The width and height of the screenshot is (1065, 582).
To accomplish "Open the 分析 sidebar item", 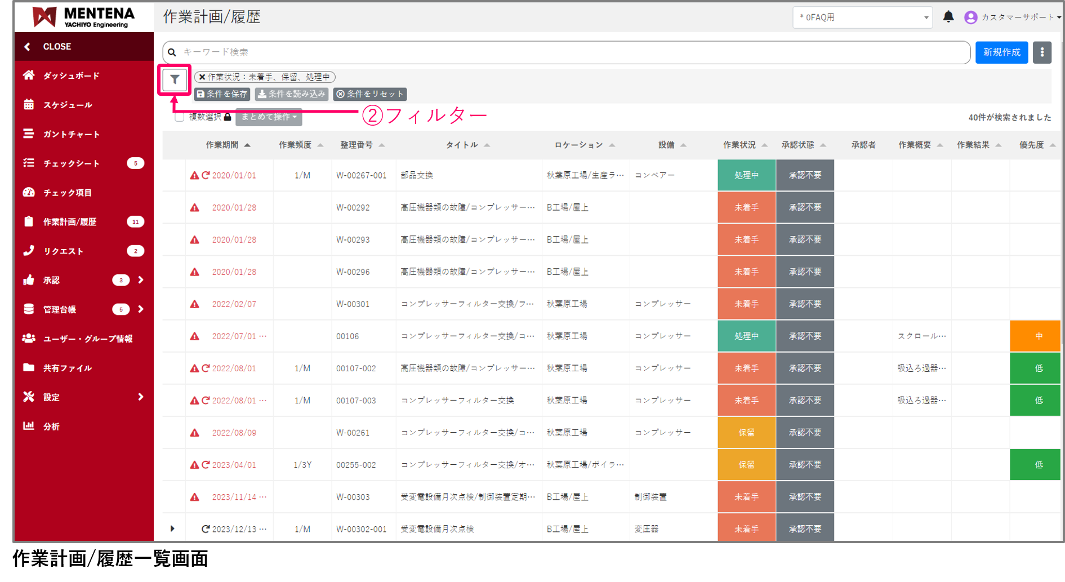I will point(51,426).
